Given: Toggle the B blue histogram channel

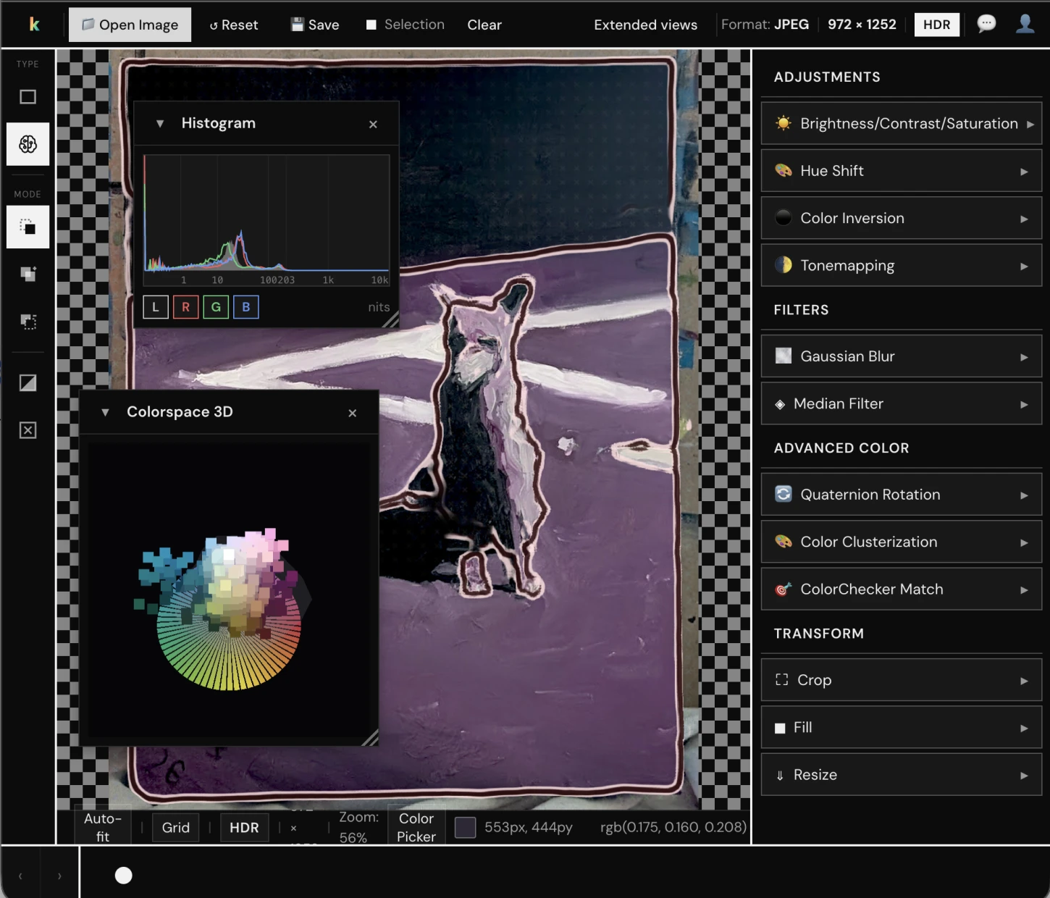Looking at the screenshot, I should 246,307.
